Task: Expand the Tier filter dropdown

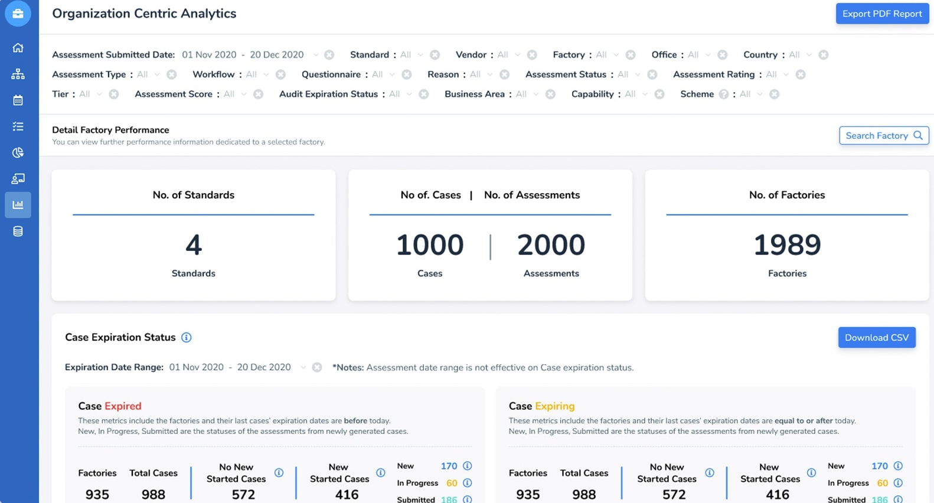Action: pyautogui.click(x=99, y=94)
